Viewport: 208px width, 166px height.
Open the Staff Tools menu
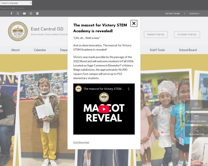tap(157, 50)
